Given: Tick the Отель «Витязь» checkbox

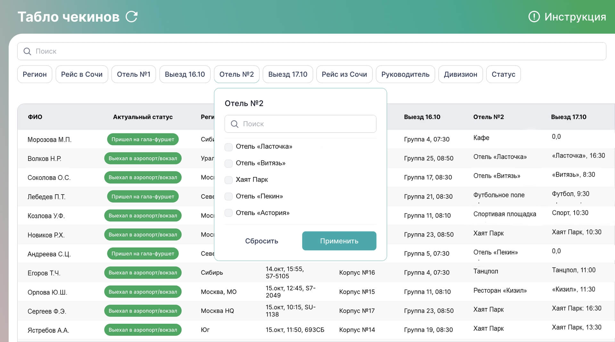Looking at the screenshot, I should pos(228,163).
